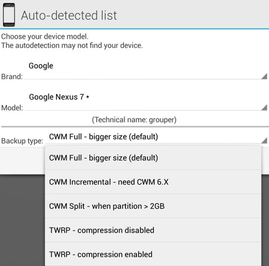Open the Model dropdown showing Google Nexus 7
This screenshot has height=266, width=269.
[x=146, y=100]
